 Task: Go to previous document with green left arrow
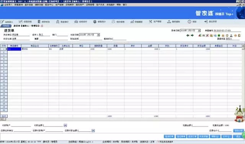pyautogui.click(x=188, y=35)
